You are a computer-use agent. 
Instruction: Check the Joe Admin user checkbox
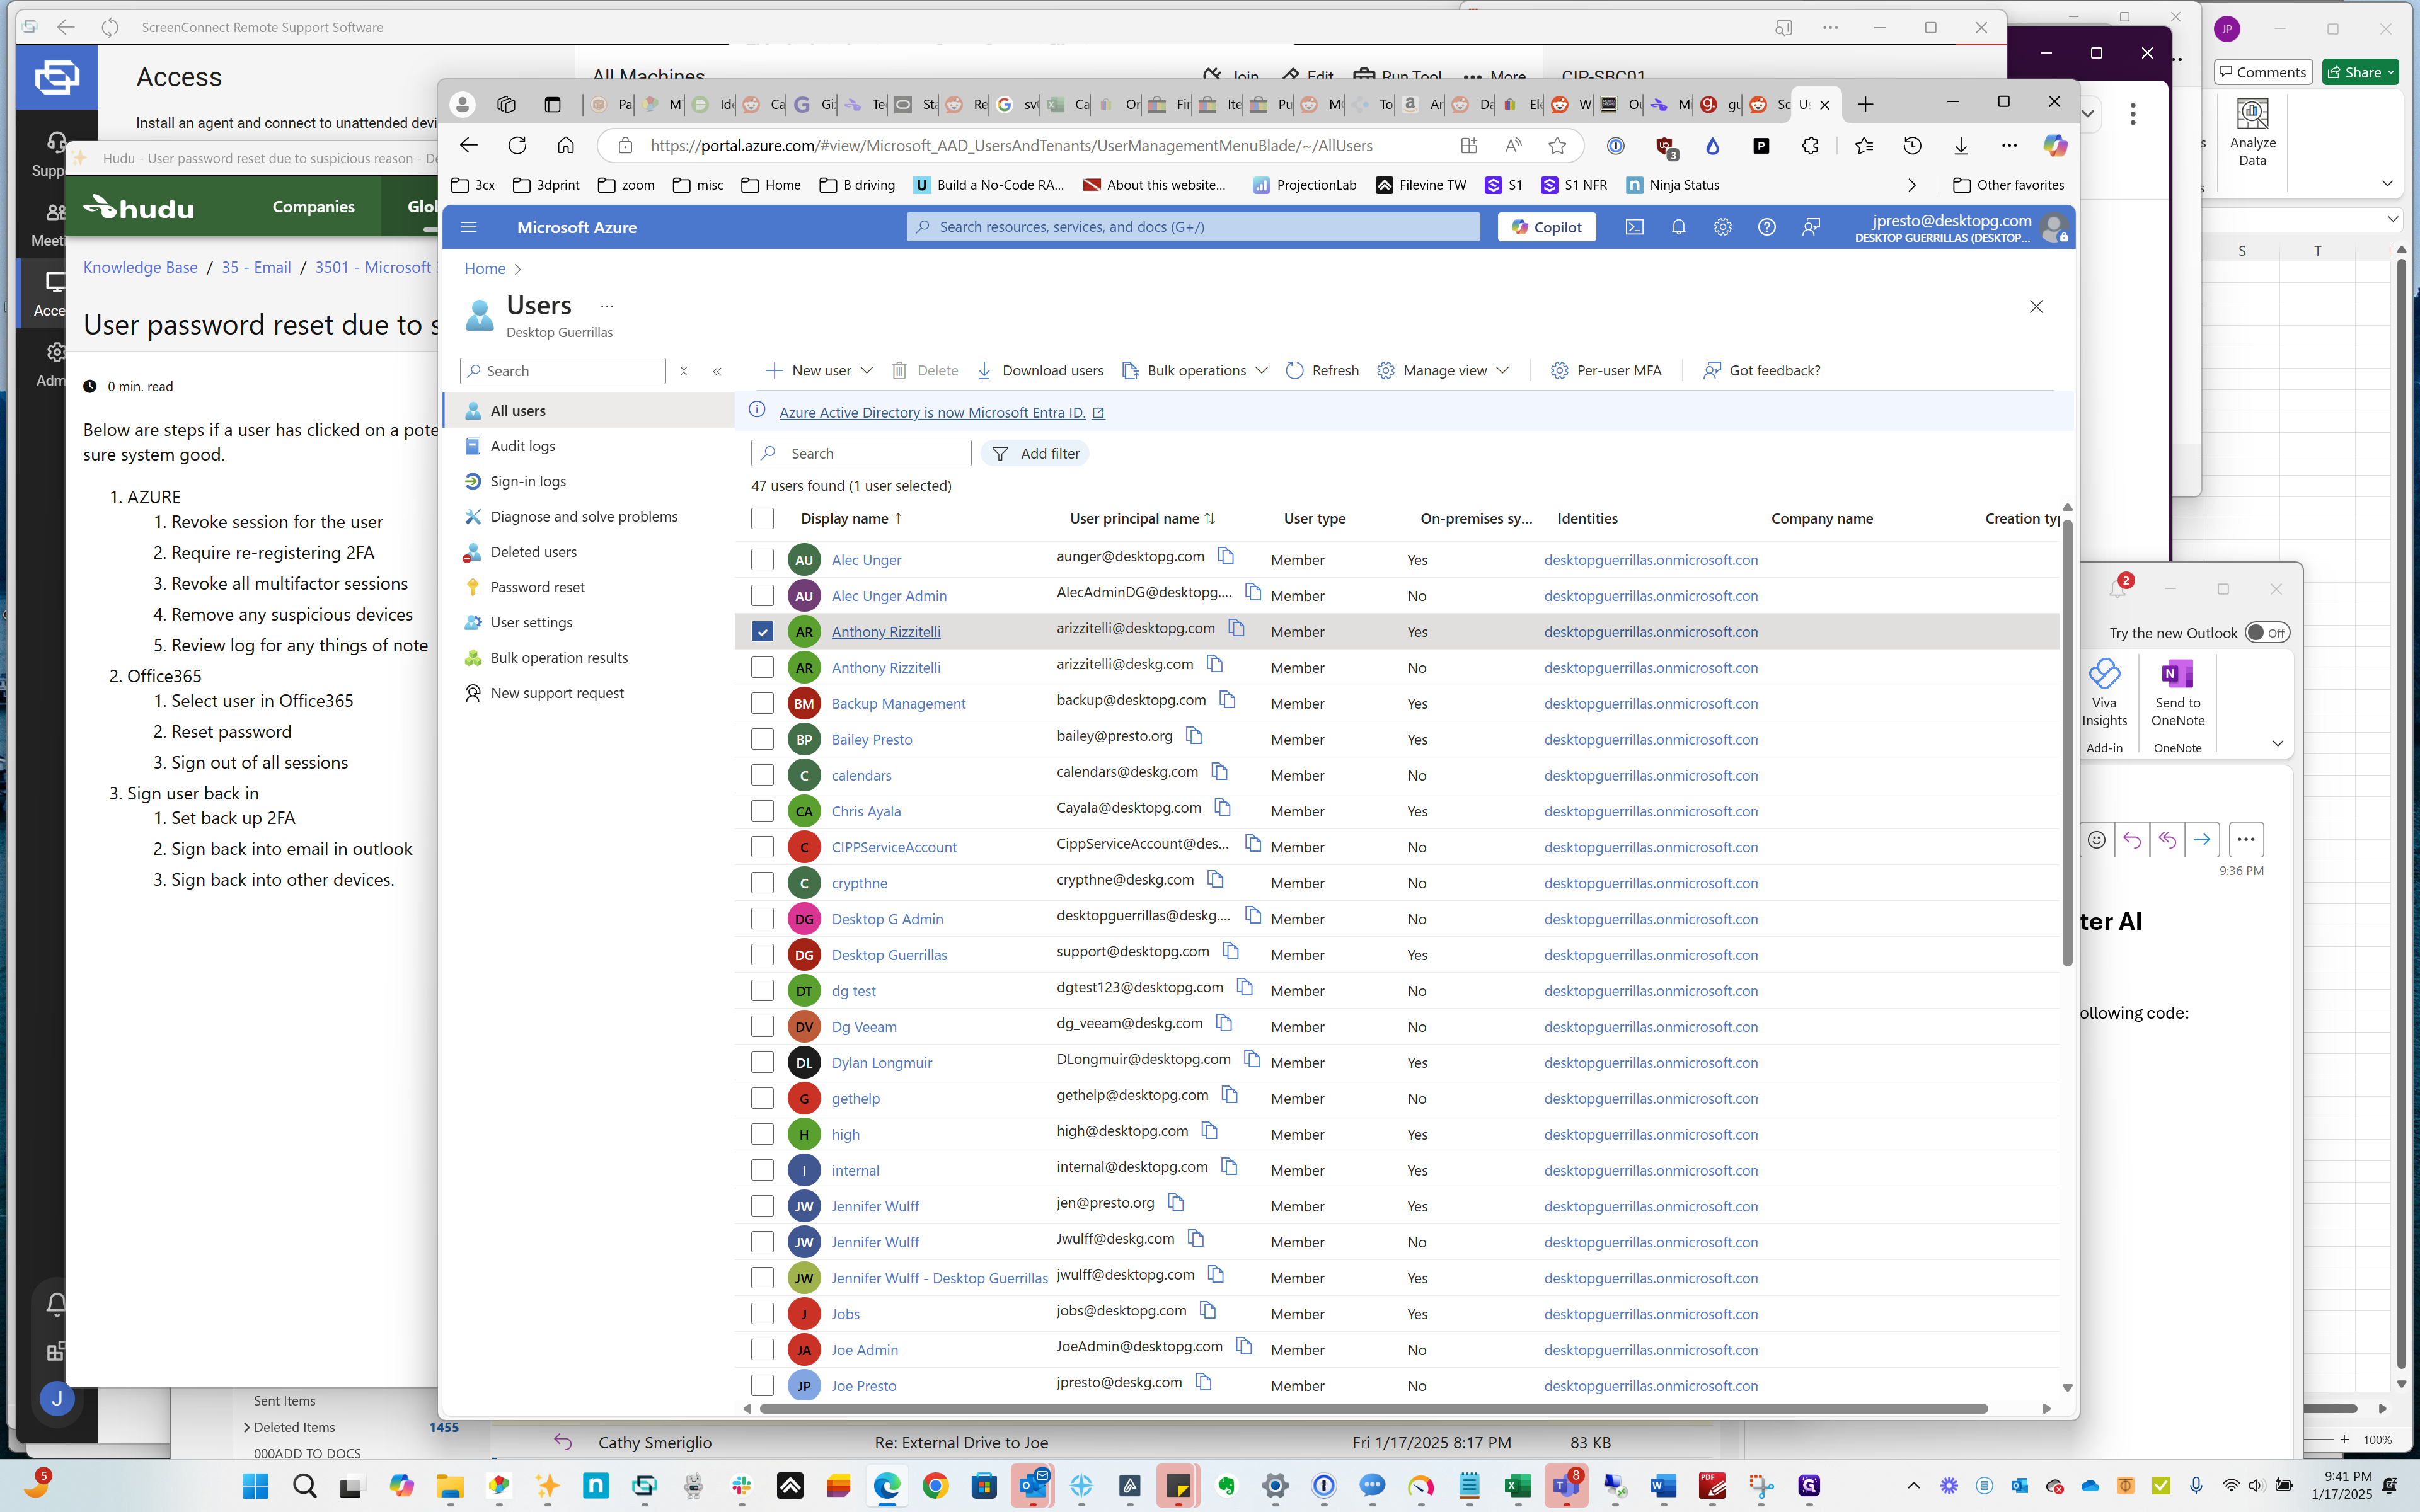762,1350
